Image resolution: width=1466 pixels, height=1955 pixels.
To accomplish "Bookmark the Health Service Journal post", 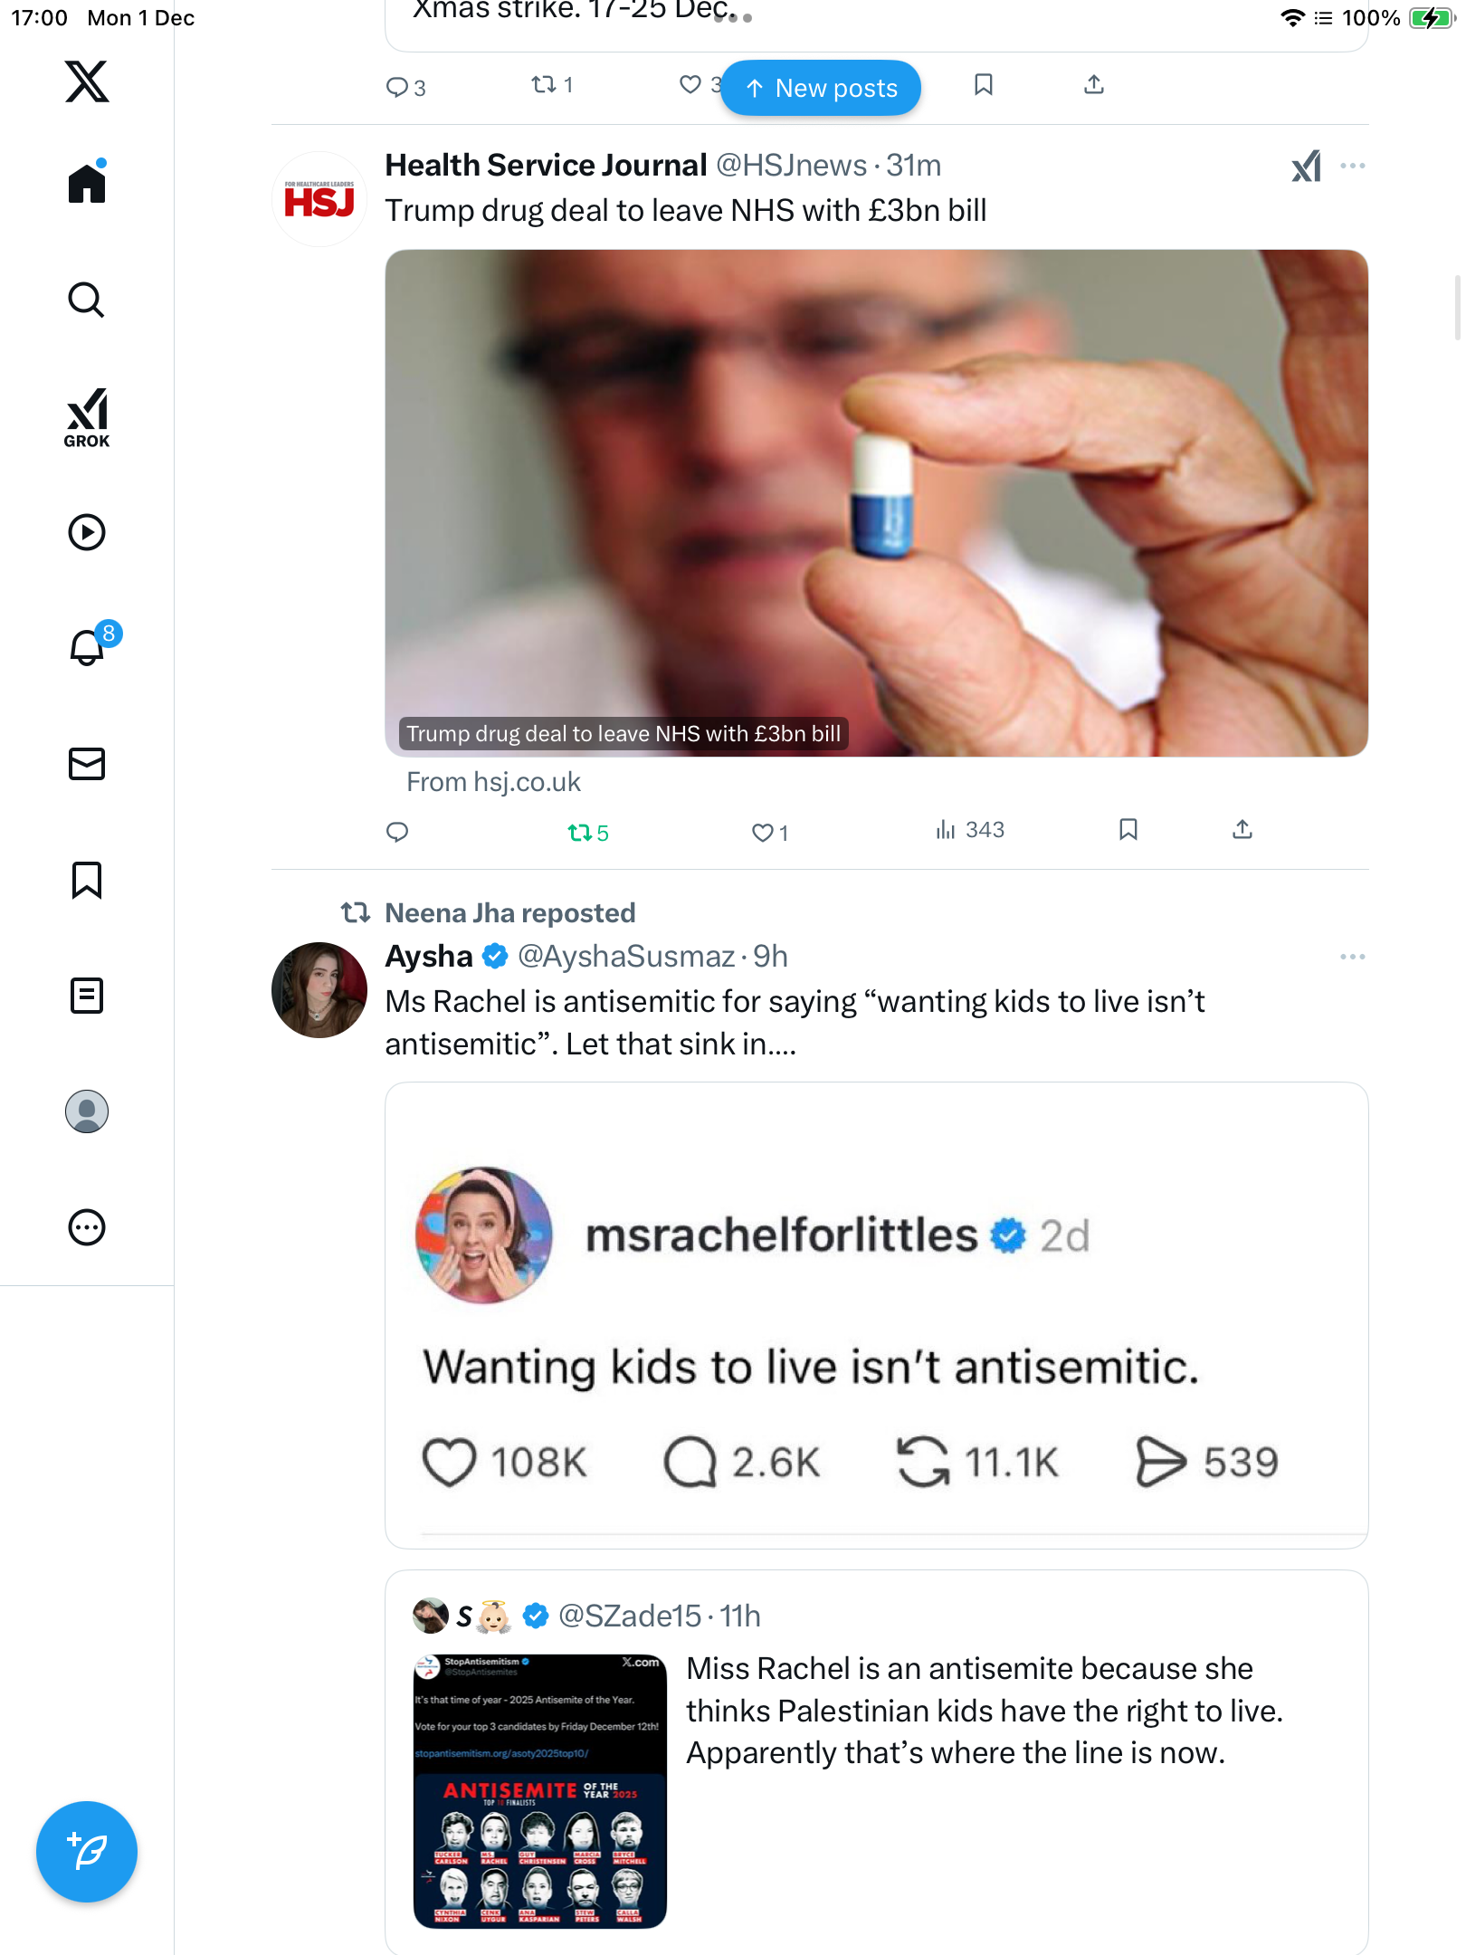I will (1128, 830).
